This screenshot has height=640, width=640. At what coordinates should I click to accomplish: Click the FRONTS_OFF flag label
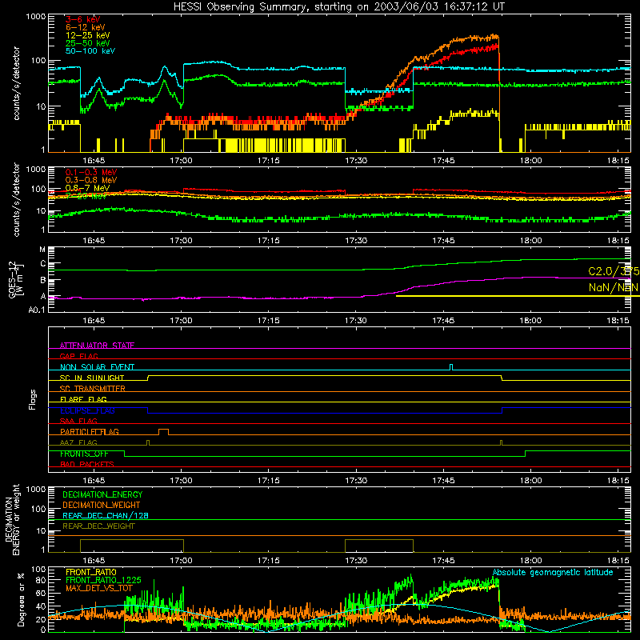click(84, 454)
